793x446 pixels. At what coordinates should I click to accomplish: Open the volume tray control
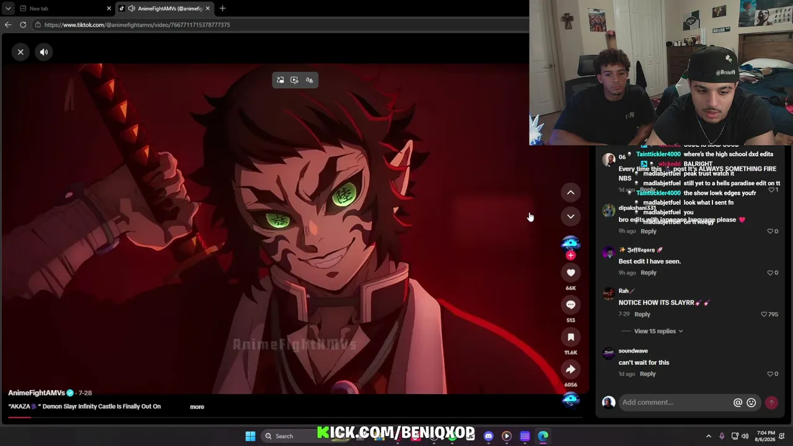click(745, 436)
